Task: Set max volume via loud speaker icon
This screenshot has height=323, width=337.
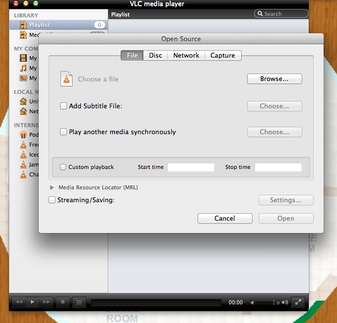Action: click(x=285, y=303)
